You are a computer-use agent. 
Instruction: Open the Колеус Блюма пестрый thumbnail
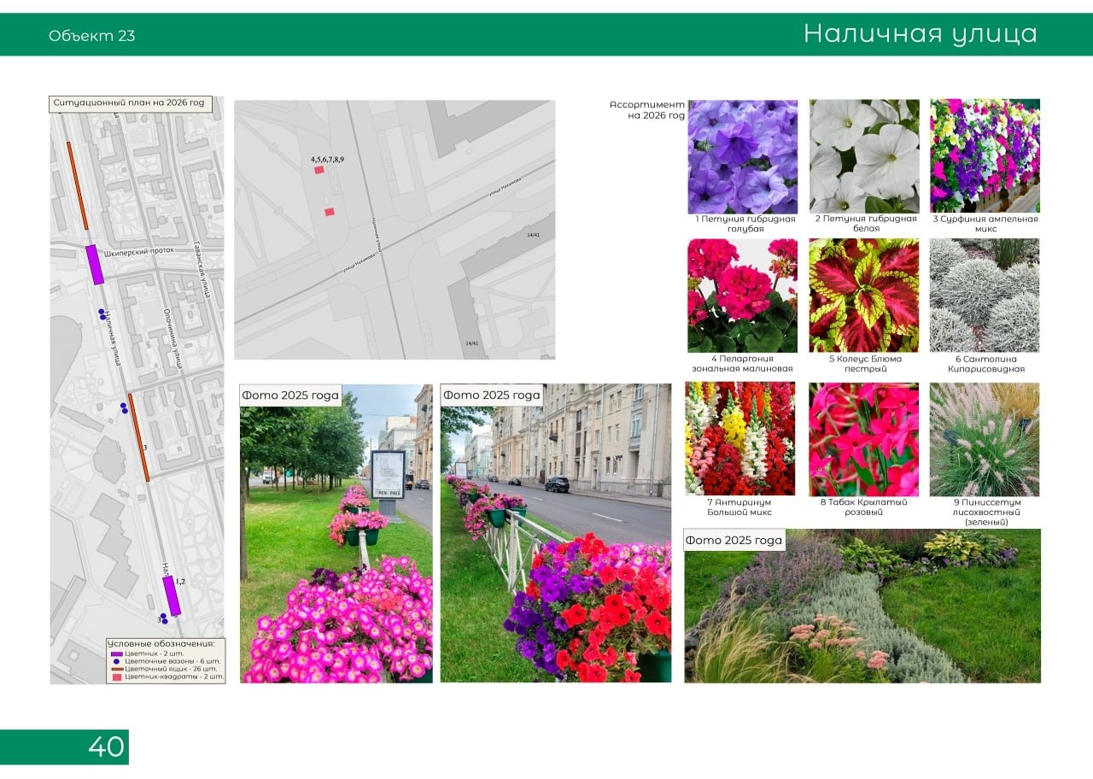[864, 296]
